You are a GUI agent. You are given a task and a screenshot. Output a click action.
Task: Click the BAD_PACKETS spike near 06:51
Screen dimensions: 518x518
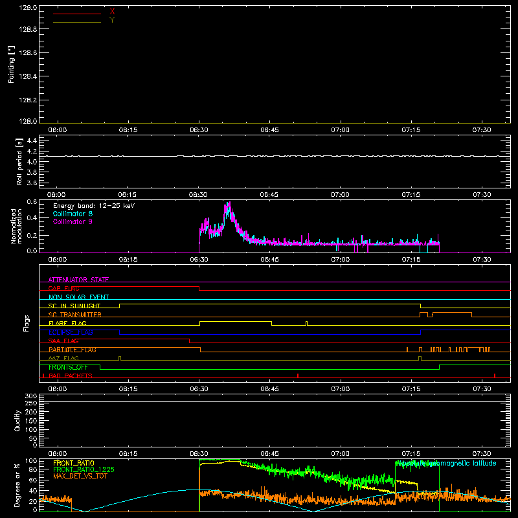coord(298,376)
